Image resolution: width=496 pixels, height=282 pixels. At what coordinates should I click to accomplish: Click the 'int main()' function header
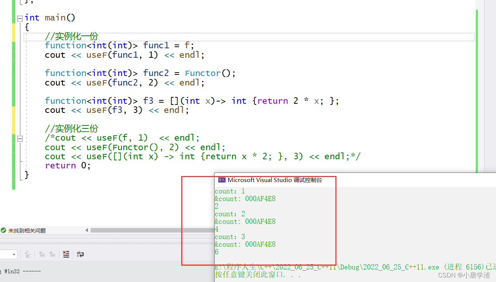(x=50, y=18)
